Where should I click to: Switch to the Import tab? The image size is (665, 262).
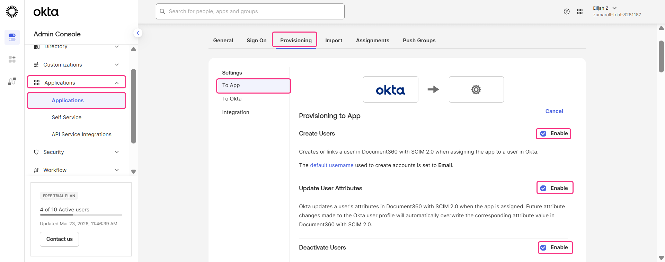(x=334, y=41)
